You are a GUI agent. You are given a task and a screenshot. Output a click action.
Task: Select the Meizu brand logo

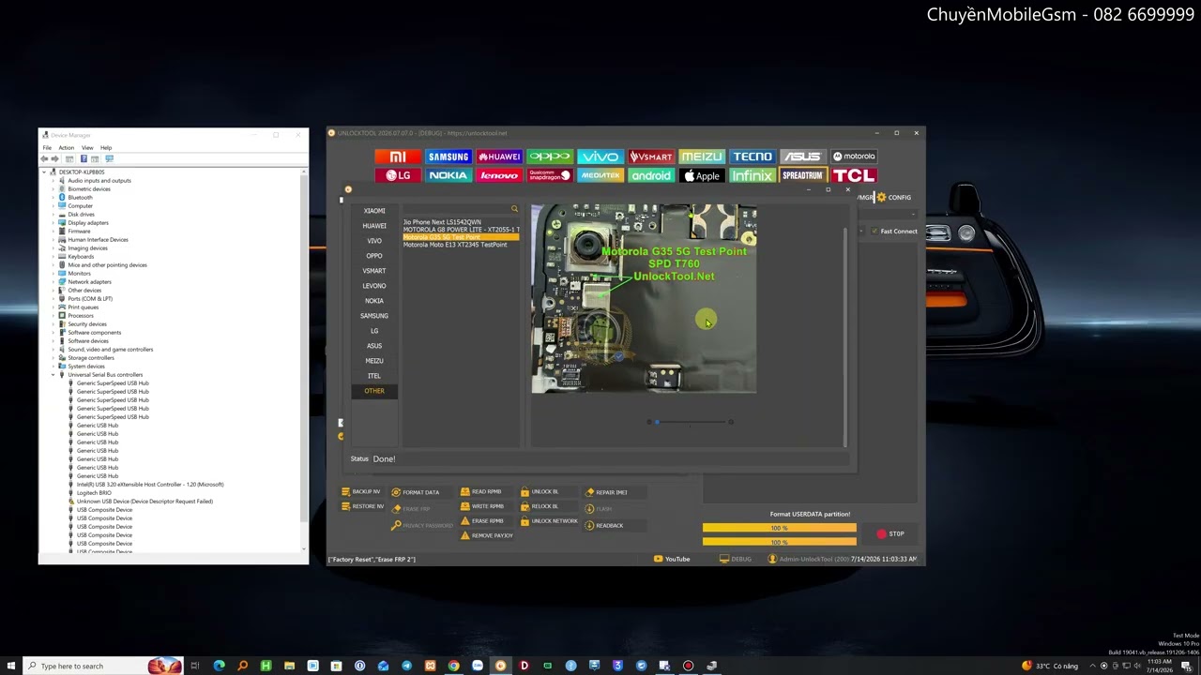click(x=702, y=157)
